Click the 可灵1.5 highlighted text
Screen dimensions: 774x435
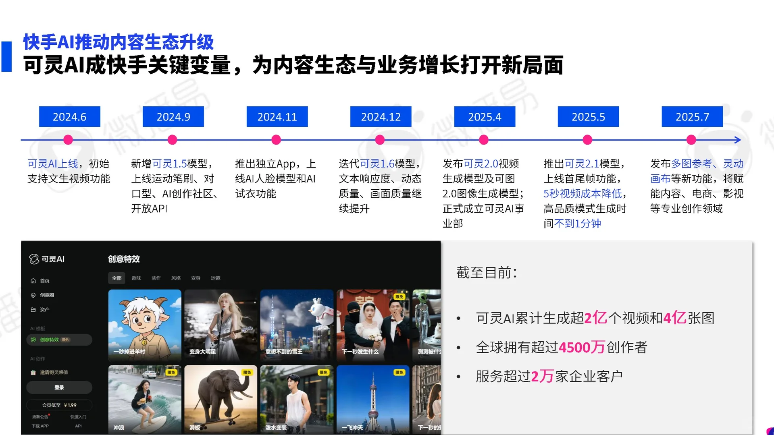pyautogui.click(x=169, y=164)
